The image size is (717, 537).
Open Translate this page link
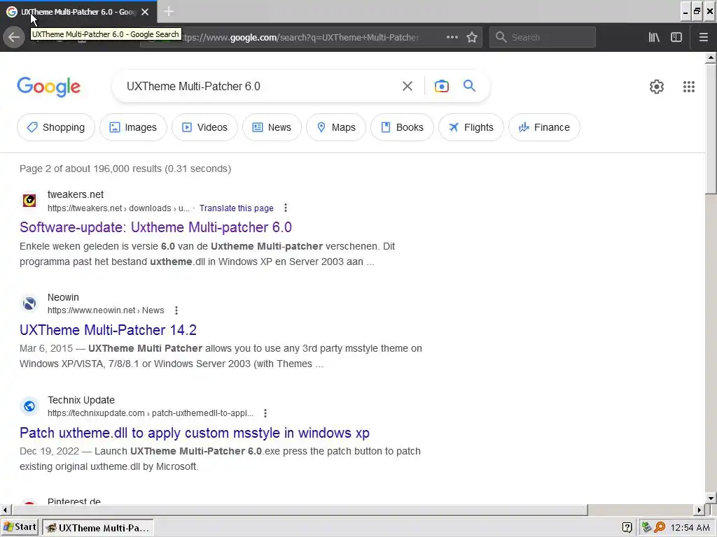237,208
